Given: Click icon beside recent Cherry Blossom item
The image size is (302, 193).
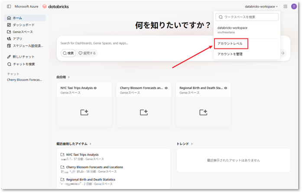Looking at the screenshot, I should click(x=62, y=167).
